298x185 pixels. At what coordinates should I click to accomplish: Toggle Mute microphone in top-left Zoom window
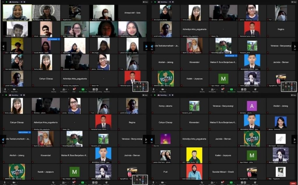point(5,90)
